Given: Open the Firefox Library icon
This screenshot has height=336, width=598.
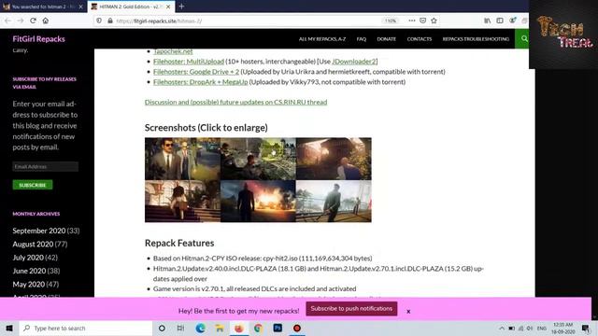Looking at the screenshot, I should [x=488, y=21].
